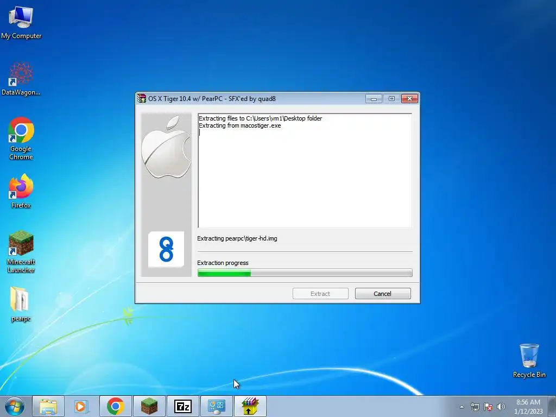
Task: Click the greyed-out Extract button
Action: (320, 294)
